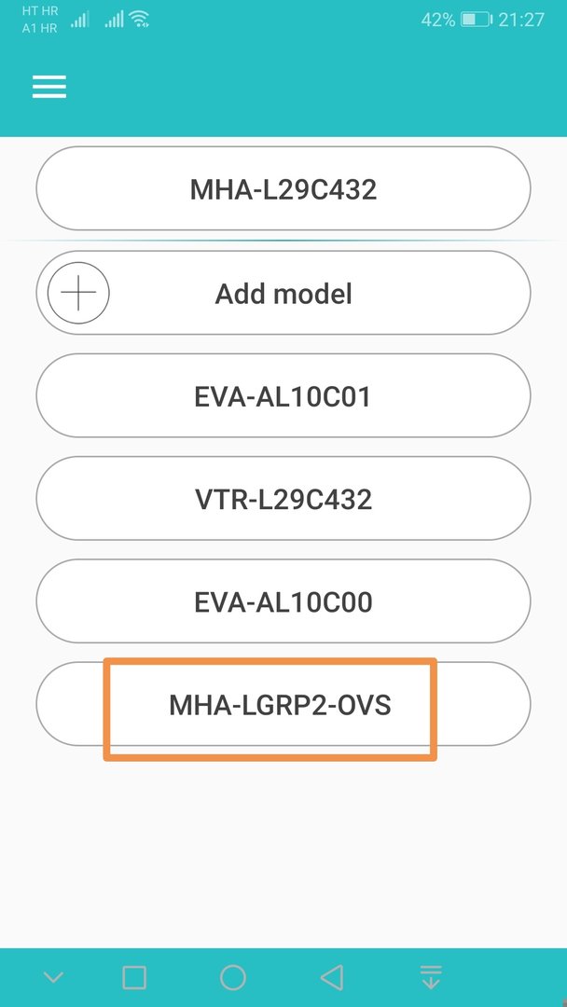This screenshot has height=1007, width=567.
Task: Tap the first SIM signal icon
Action: coord(79,20)
